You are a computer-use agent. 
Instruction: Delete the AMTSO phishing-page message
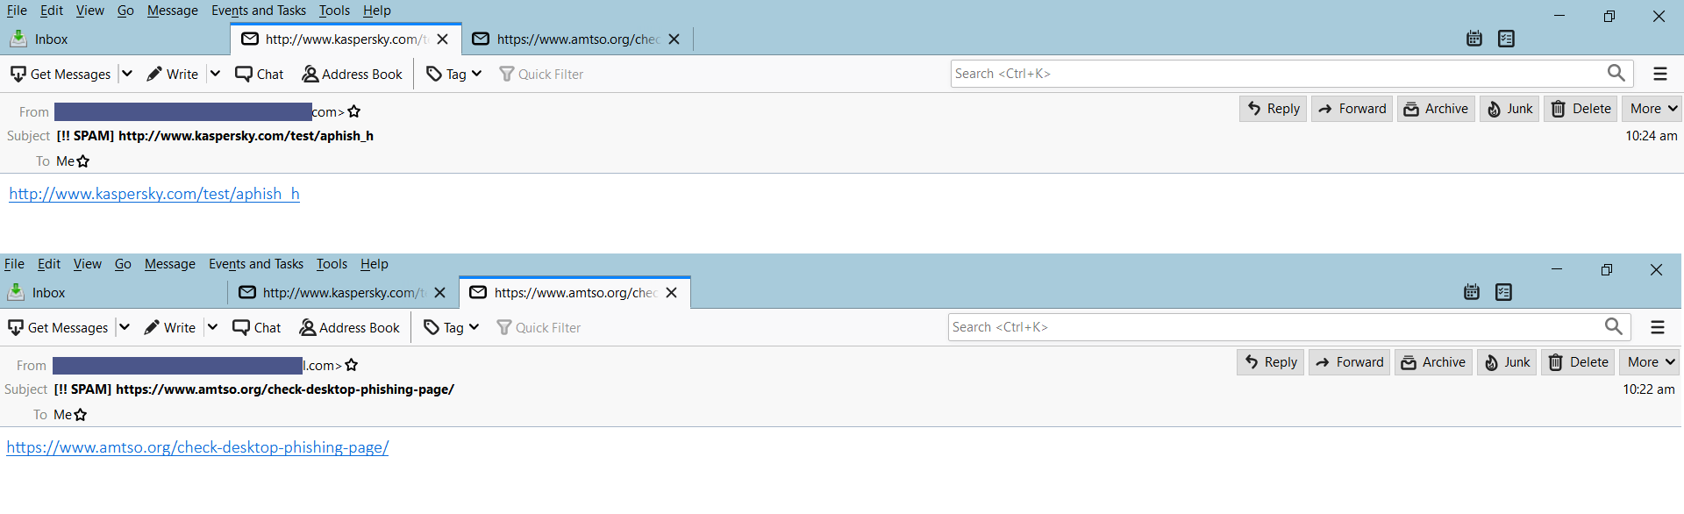click(x=1579, y=362)
